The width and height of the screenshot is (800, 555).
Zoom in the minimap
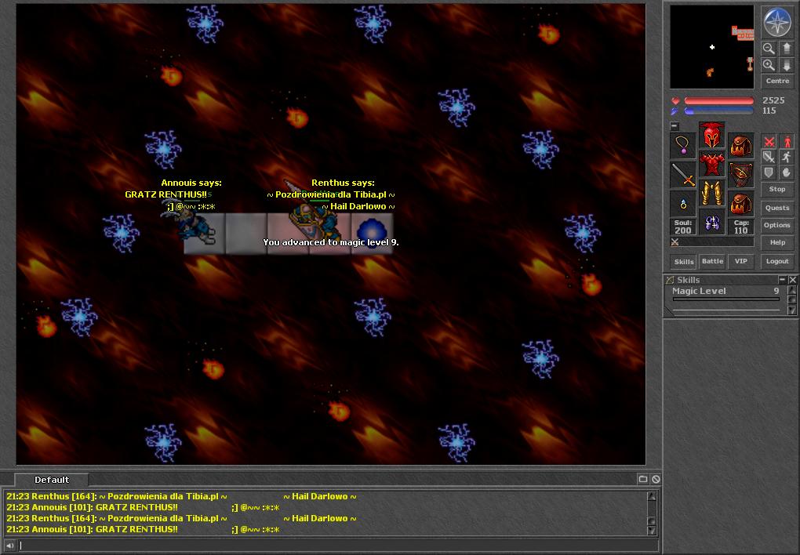tap(769, 65)
